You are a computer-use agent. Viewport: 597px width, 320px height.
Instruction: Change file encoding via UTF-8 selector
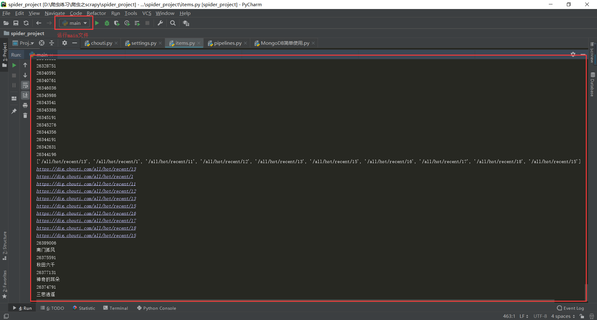pyautogui.click(x=540, y=316)
